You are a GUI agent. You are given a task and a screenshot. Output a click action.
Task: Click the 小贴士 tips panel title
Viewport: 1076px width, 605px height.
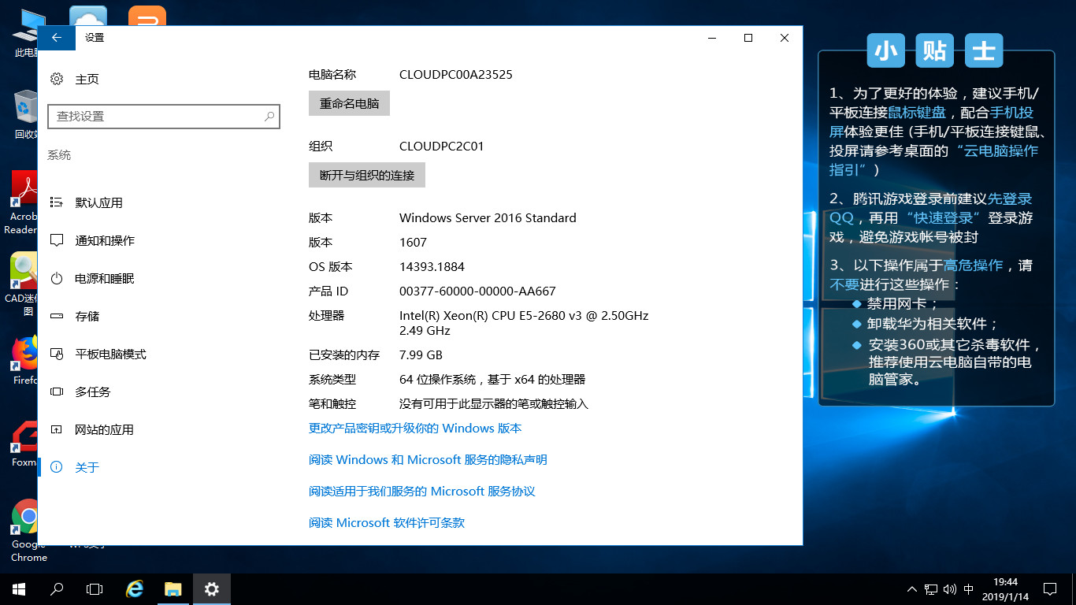[x=935, y=50]
